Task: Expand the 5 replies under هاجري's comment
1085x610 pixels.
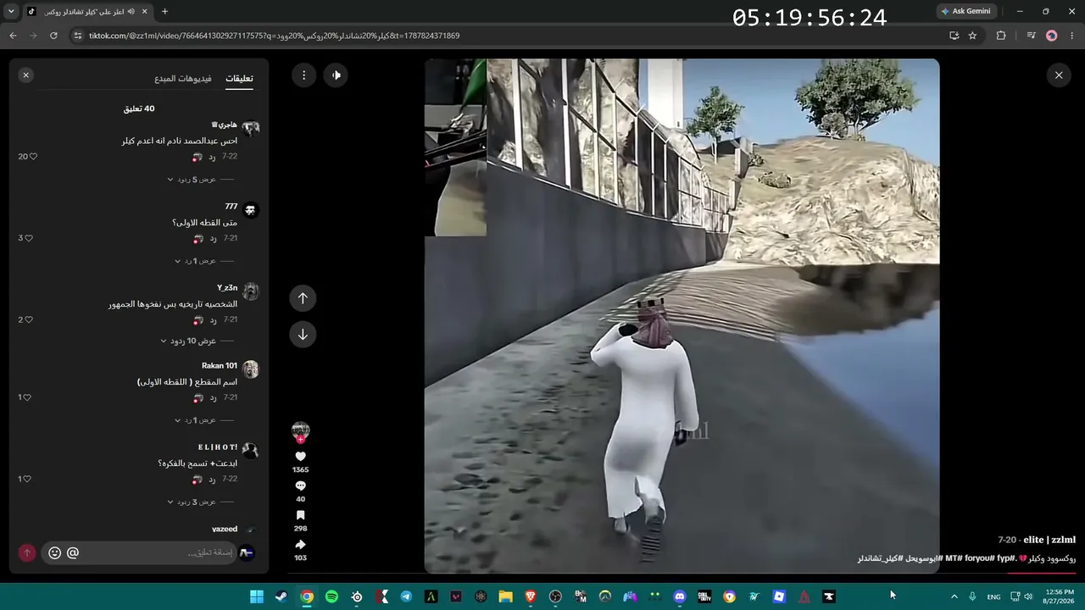Action: click(192, 180)
